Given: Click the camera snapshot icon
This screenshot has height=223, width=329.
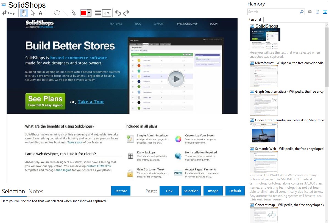Looking at the screenshot, I should point(310,12).
